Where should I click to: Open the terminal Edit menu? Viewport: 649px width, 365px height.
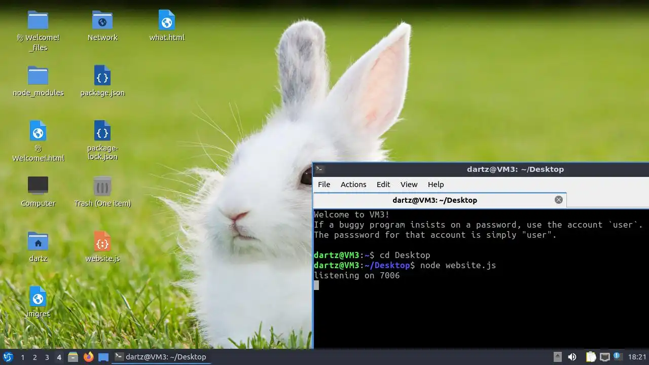click(x=383, y=185)
